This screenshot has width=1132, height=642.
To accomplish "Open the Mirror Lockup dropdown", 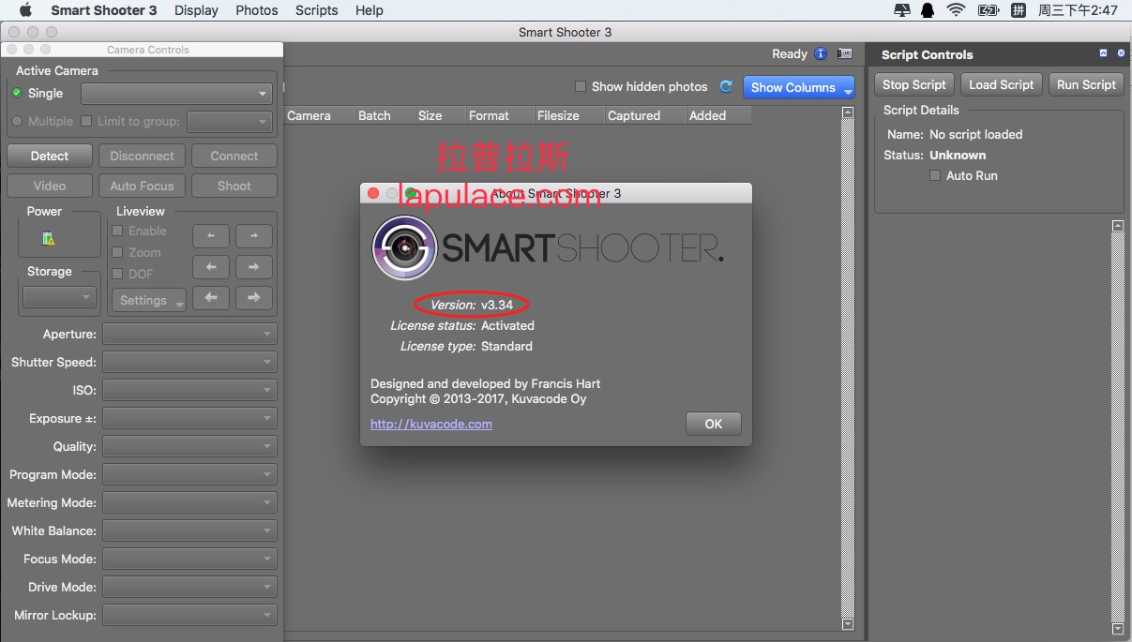I will [189, 615].
